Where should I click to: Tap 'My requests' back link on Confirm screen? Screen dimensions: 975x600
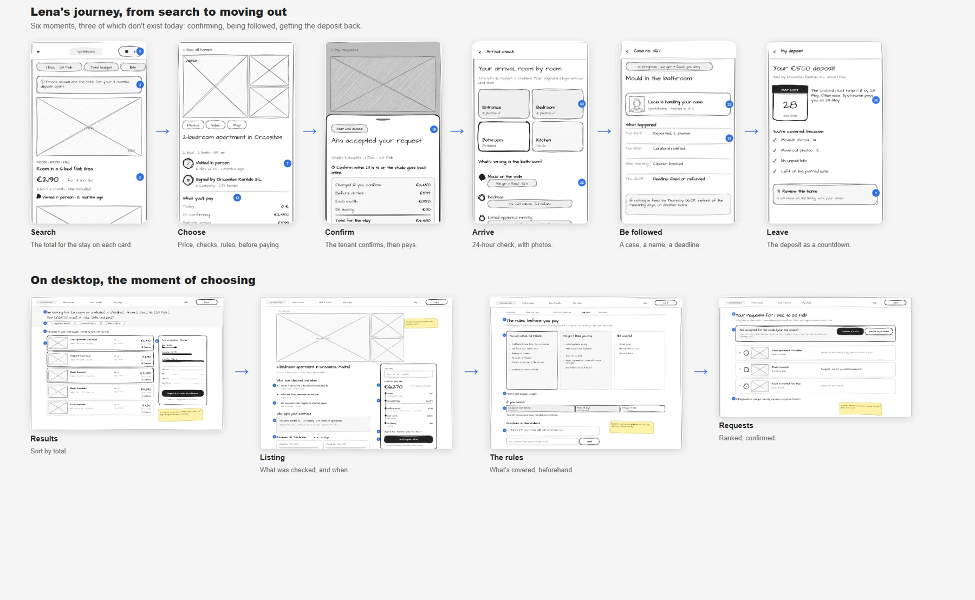click(x=344, y=50)
